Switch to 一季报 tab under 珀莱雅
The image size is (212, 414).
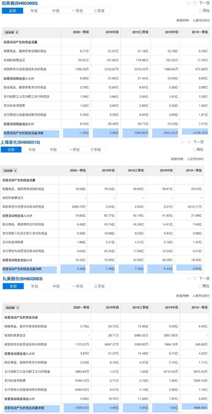click(x=78, y=11)
